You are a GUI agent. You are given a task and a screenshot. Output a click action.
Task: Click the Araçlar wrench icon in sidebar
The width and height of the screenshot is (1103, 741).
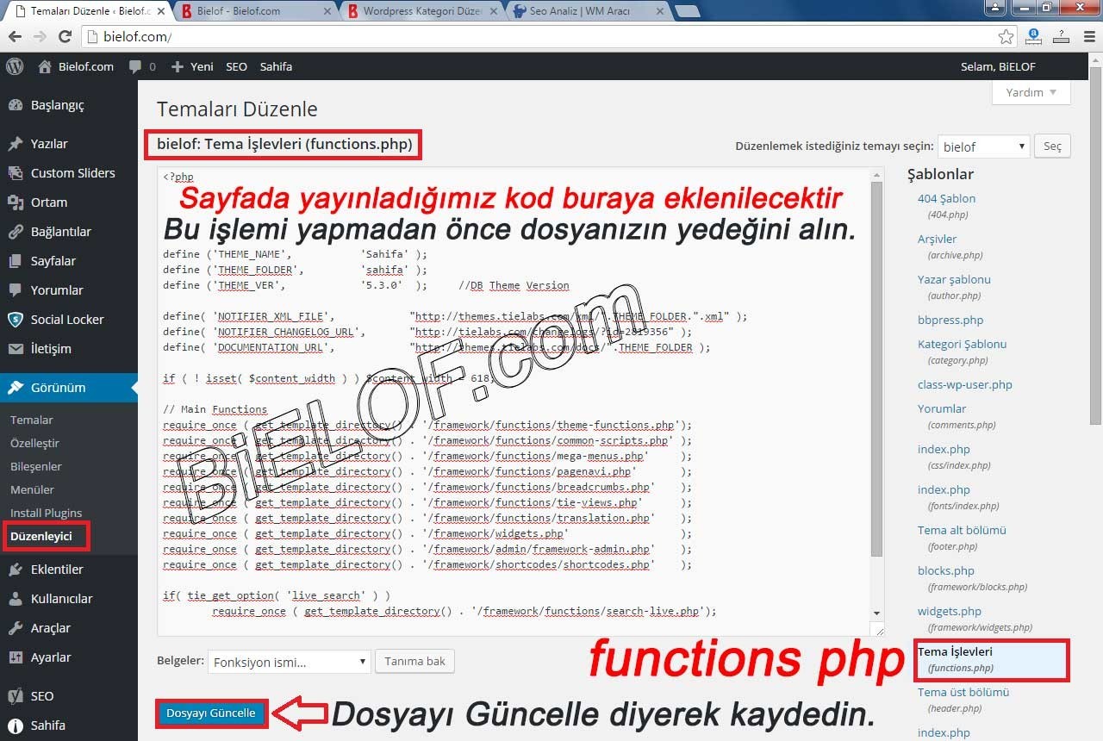[16, 628]
